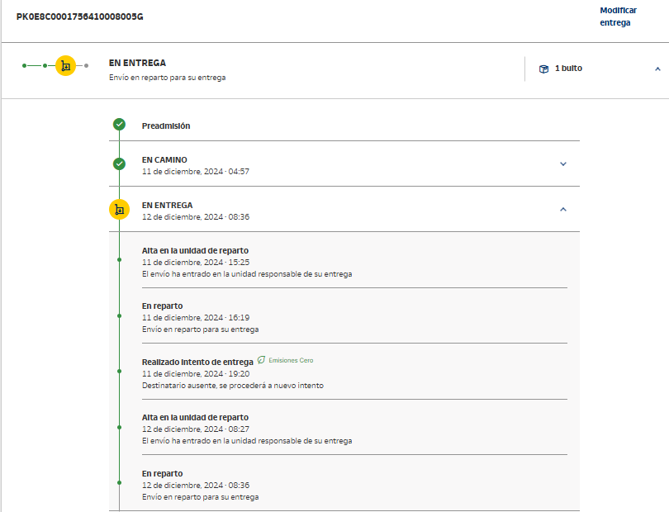This screenshot has width=669, height=512.
Task: Click the EN CAMINO step title
Action: pyautogui.click(x=164, y=160)
